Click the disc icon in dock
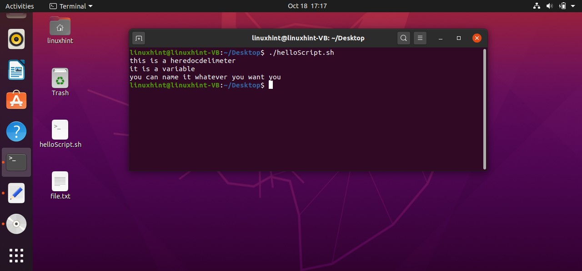 click(16, 224)
